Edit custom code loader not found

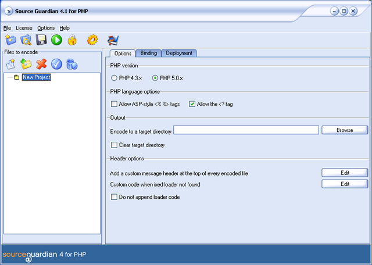point(345,184)
